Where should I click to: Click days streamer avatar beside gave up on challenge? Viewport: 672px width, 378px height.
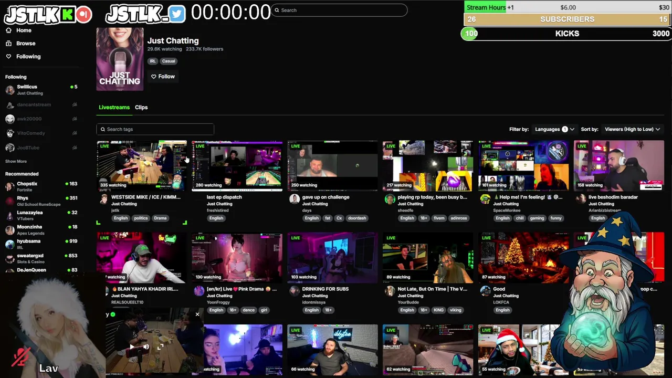point(294,199)
